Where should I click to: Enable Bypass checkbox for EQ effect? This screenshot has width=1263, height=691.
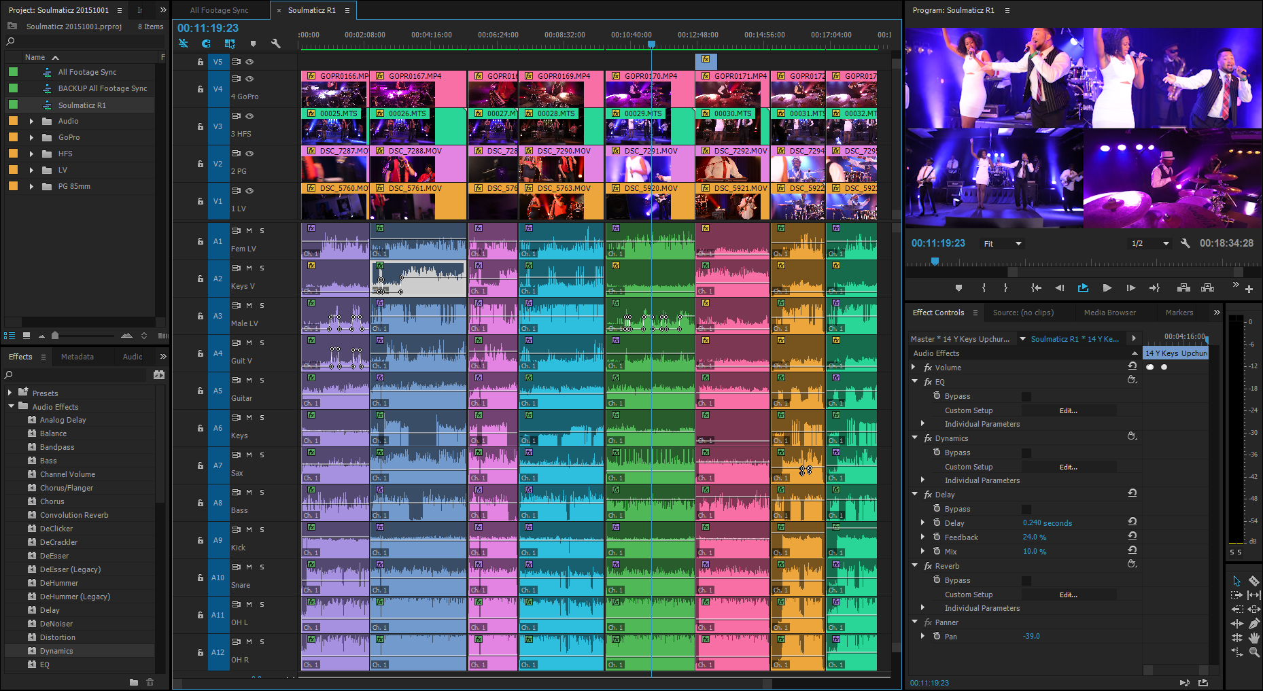(1026, 397)
